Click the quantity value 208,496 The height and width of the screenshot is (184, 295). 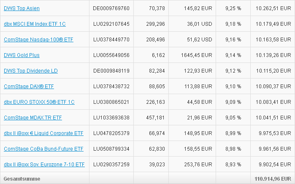pyautogui.click(x=155, y=40)
